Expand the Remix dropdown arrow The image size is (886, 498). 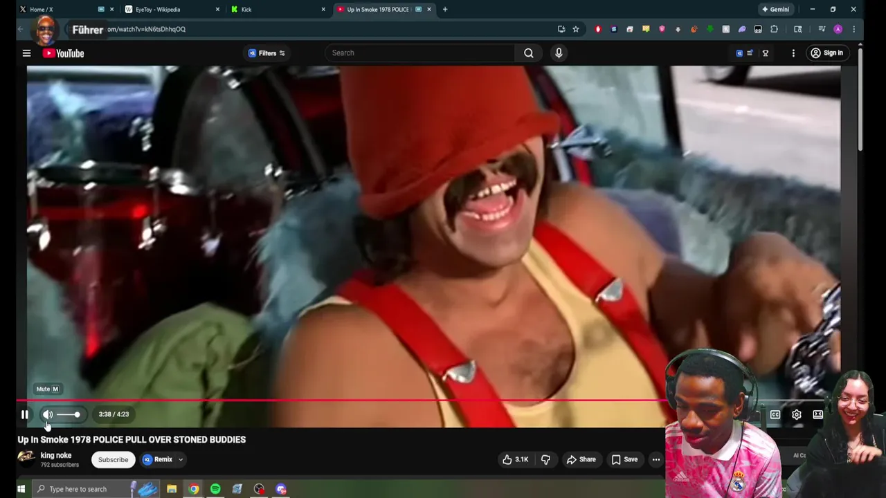click(x=181, y=459)
